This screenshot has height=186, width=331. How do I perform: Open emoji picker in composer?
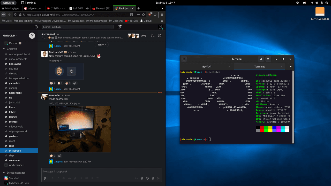(147, 178)
